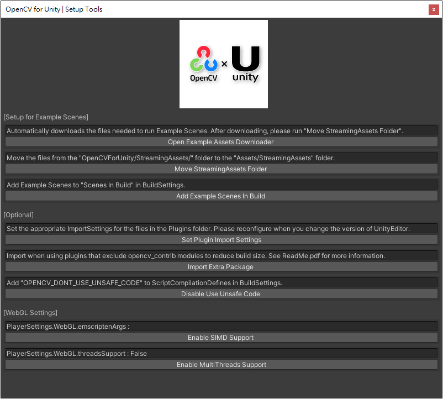Screen dimensions: 443x399
Task: Click the window title "OpenCV for Unity | Setup Tools"
Action: (x=54, y=9)
